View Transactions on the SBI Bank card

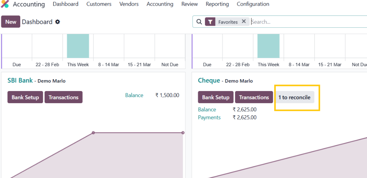pos(63,97)
